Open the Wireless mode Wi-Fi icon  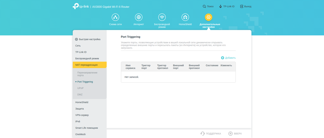(x=162, y=17)
